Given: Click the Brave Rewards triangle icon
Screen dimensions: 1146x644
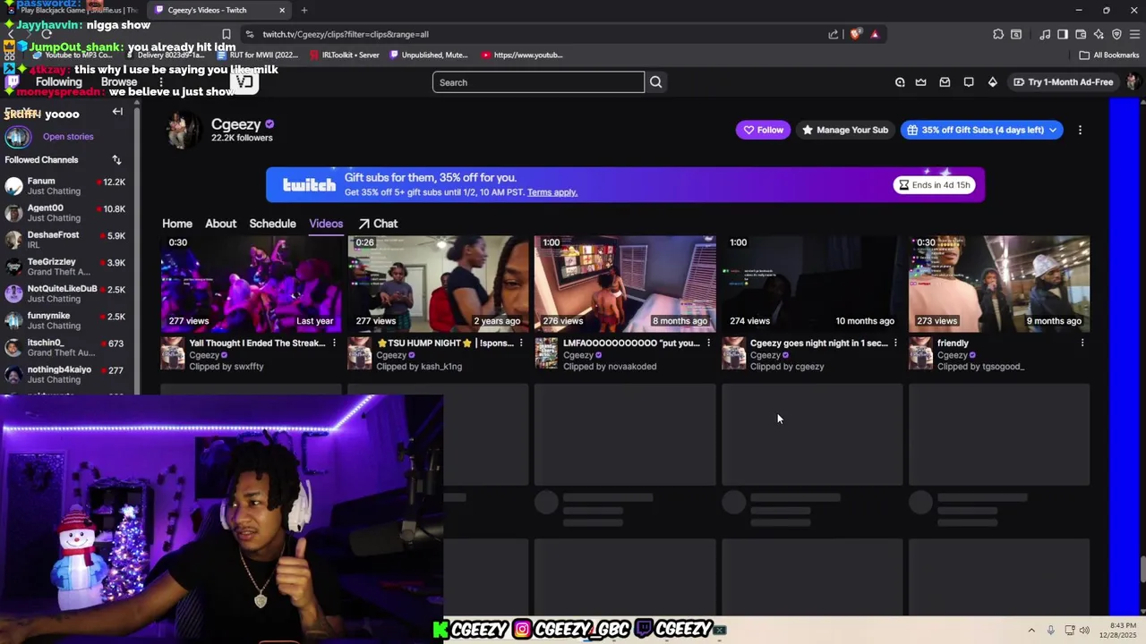Looking at the screenshot, I should click(x=875, y=34).
